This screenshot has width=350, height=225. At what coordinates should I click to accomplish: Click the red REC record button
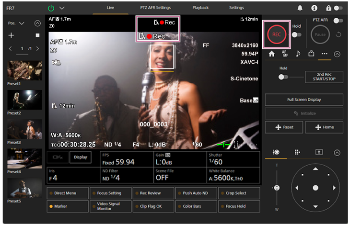click(277, 34)
